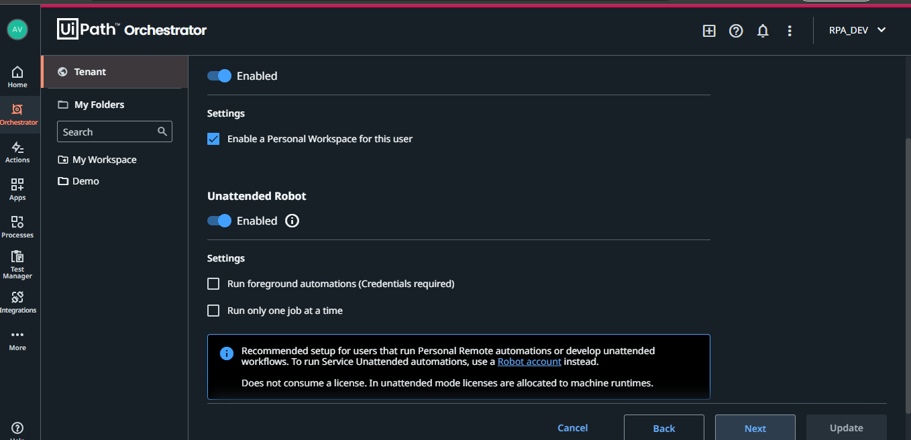
Task: Expand the RPA_DEV tenant dropdown
Action: point(857,30)
